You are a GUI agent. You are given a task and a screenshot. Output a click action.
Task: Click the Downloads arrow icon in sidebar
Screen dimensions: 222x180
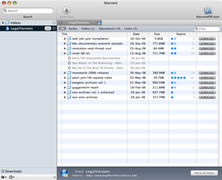click(3, 171)
